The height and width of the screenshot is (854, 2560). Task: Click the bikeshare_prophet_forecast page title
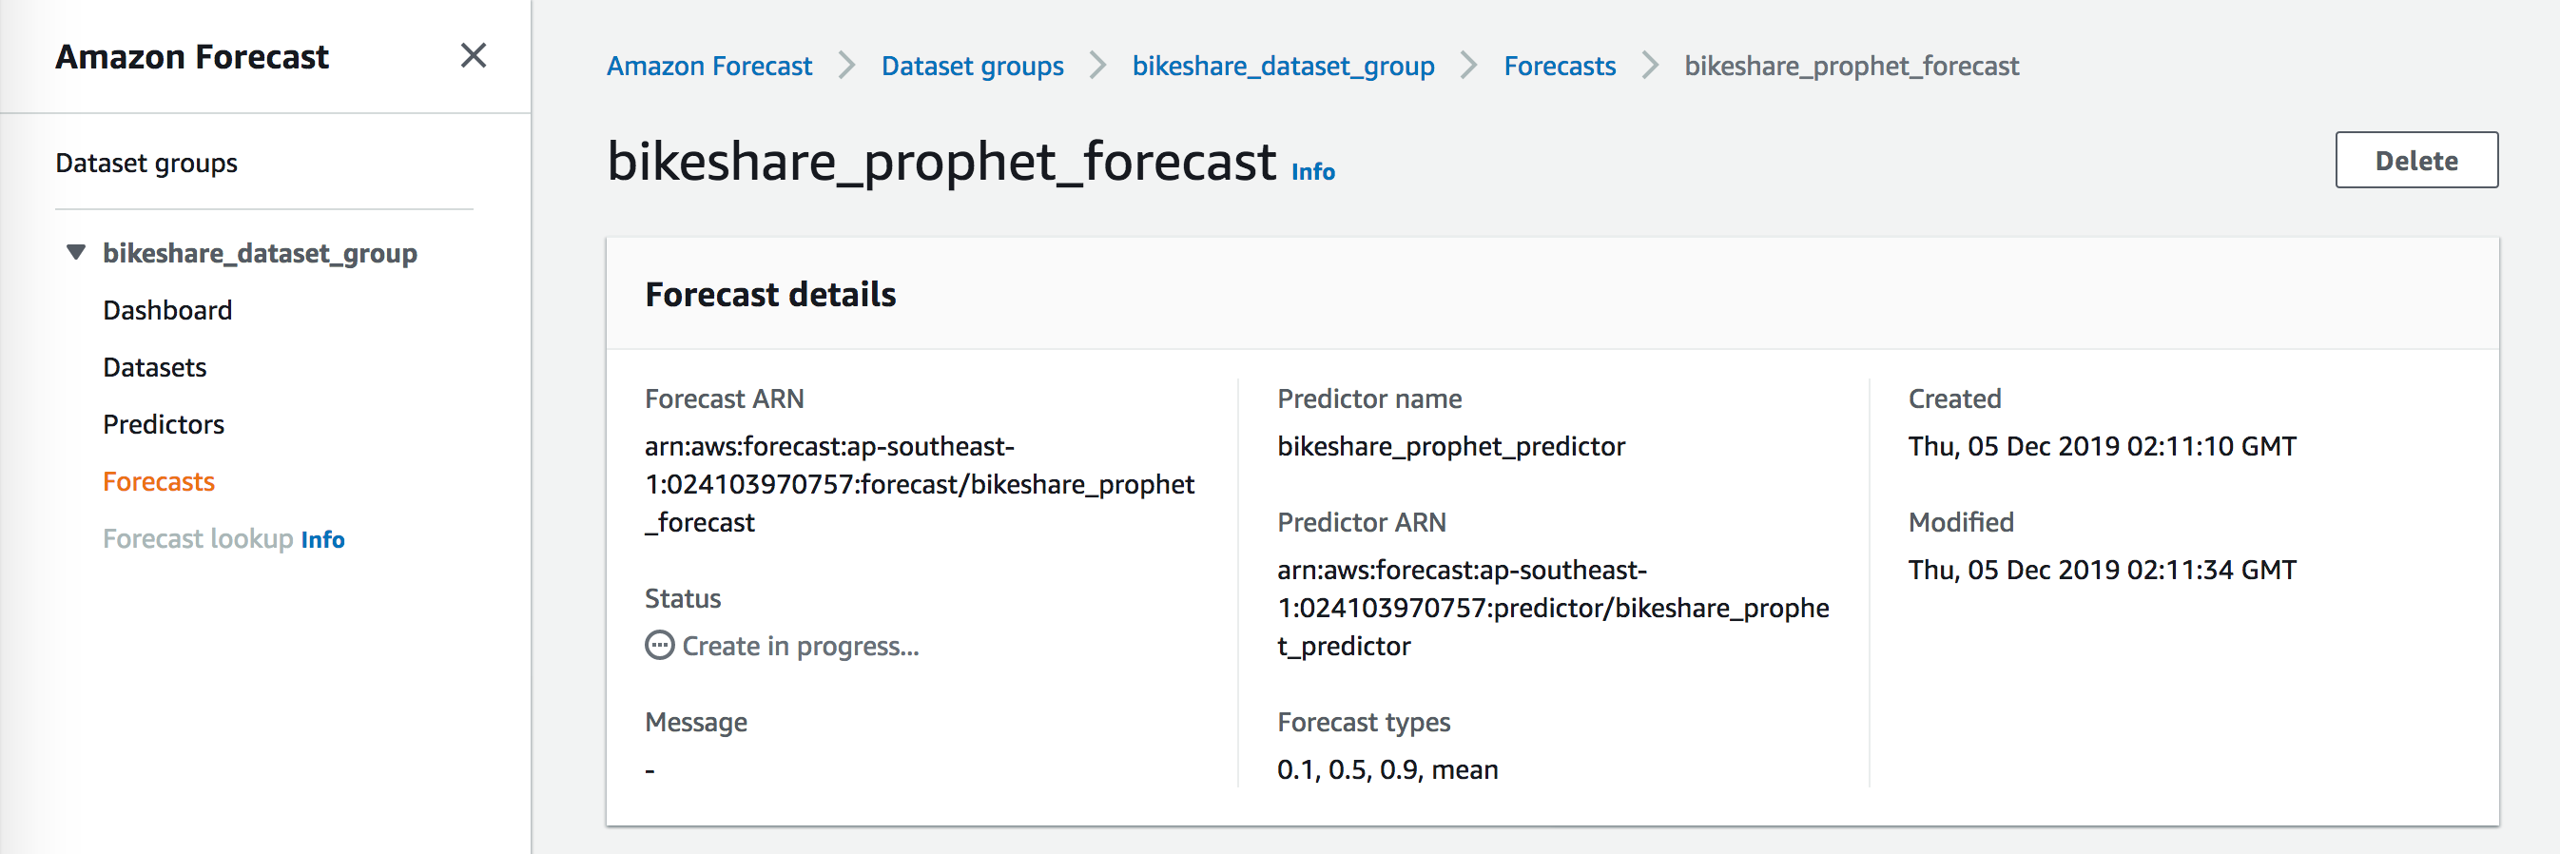pyautogui.click(x=941, y=162)
